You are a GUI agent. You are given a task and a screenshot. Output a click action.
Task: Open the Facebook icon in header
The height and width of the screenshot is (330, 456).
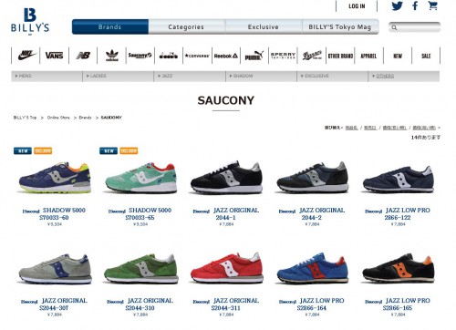(415, 5)
